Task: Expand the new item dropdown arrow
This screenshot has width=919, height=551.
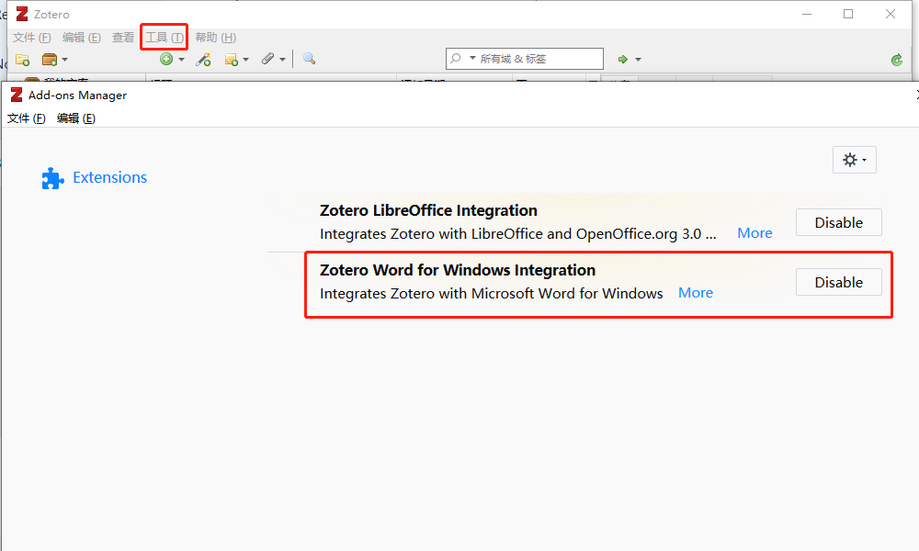Action: [x=181, y=59]
